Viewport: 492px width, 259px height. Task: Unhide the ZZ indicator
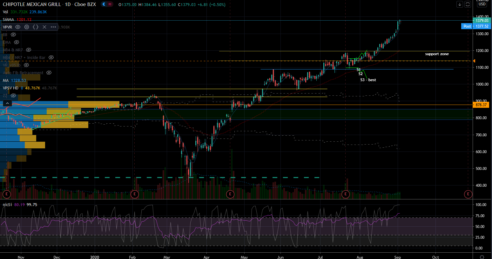pos(13,95)
